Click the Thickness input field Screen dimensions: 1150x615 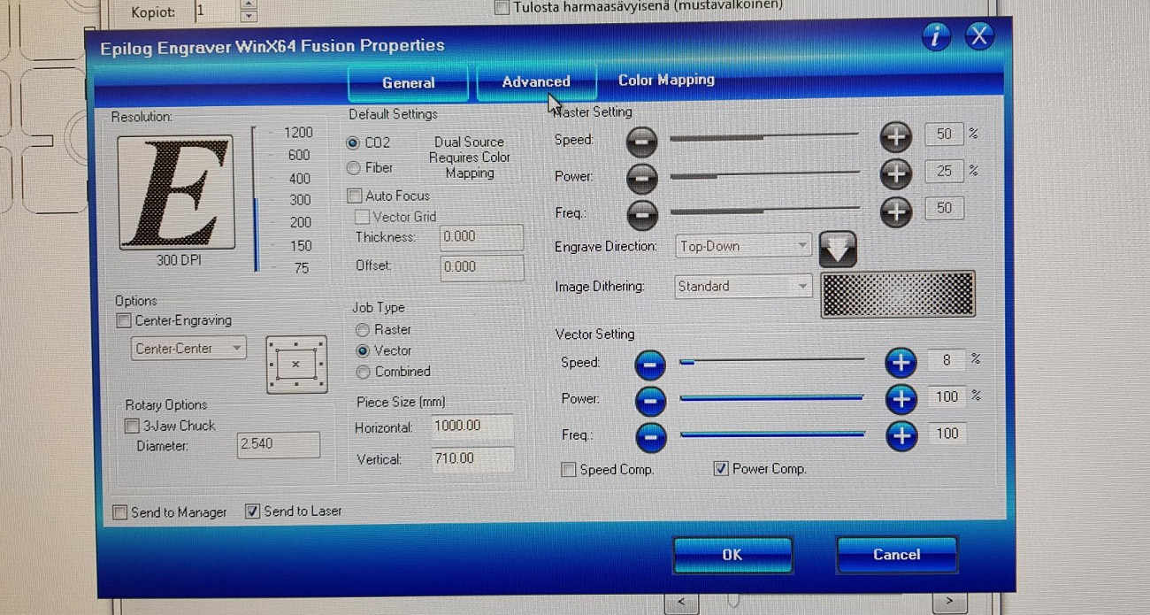point(481,237)
